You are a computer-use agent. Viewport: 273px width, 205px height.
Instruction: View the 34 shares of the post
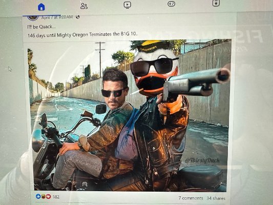216,198
